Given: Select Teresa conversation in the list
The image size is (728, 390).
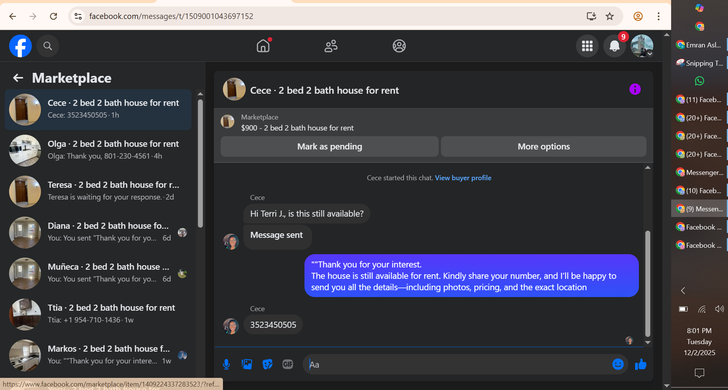Looking at the screenshot, I should click(x=98, y=192).
